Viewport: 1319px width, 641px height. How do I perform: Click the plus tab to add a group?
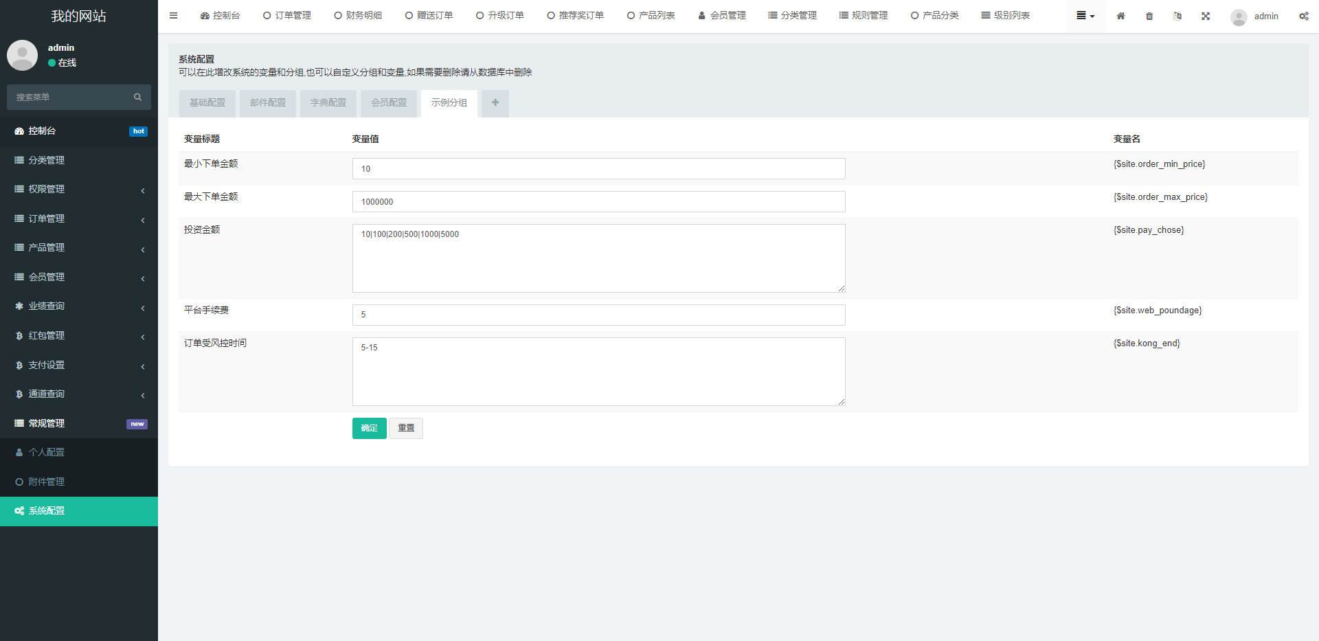point(495,102)
